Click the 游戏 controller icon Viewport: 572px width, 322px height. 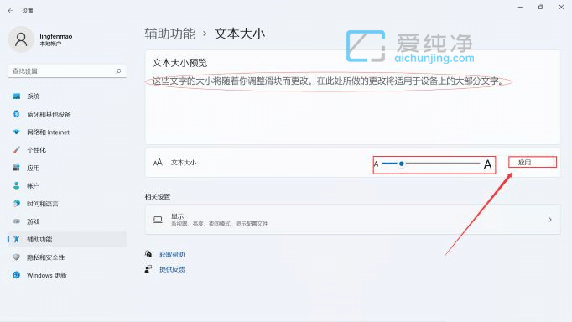click(17, 221)
